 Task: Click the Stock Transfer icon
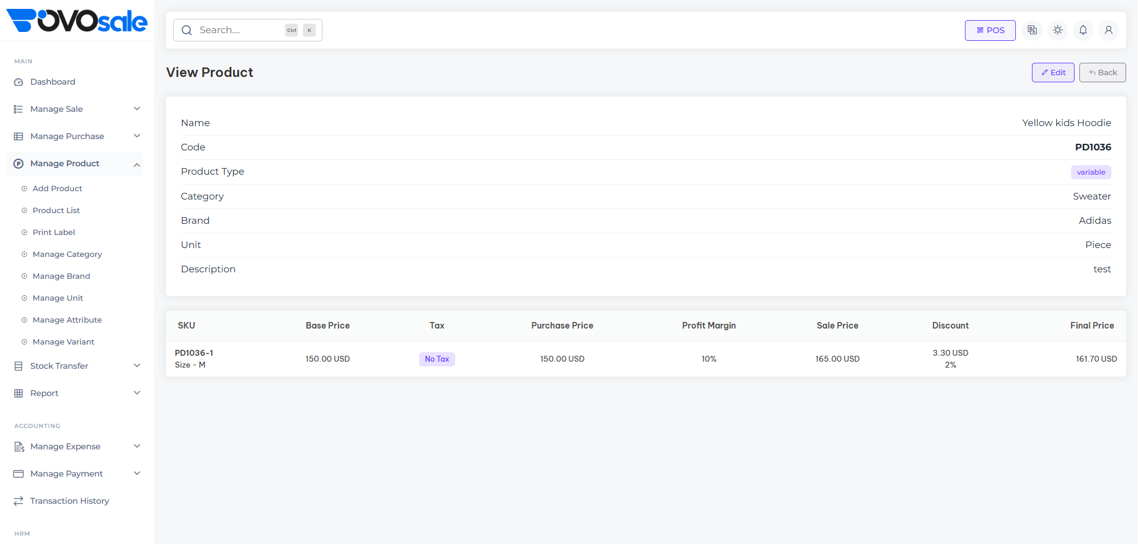point(18,366)
